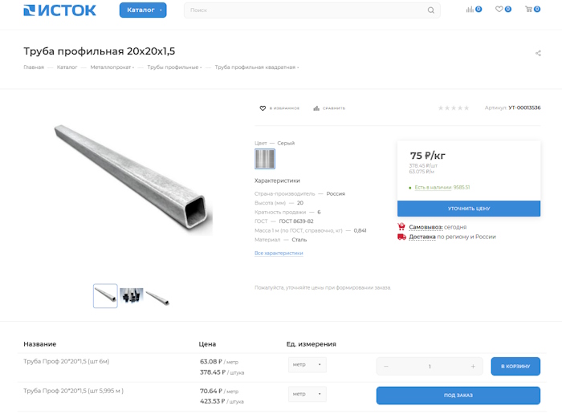
Task: Add product to favorites (В избранное)
Action: pyautogui.click(x=279, y=108)
